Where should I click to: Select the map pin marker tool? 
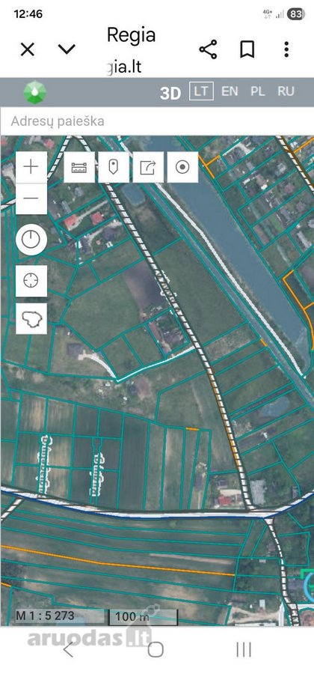coord(113,167)
